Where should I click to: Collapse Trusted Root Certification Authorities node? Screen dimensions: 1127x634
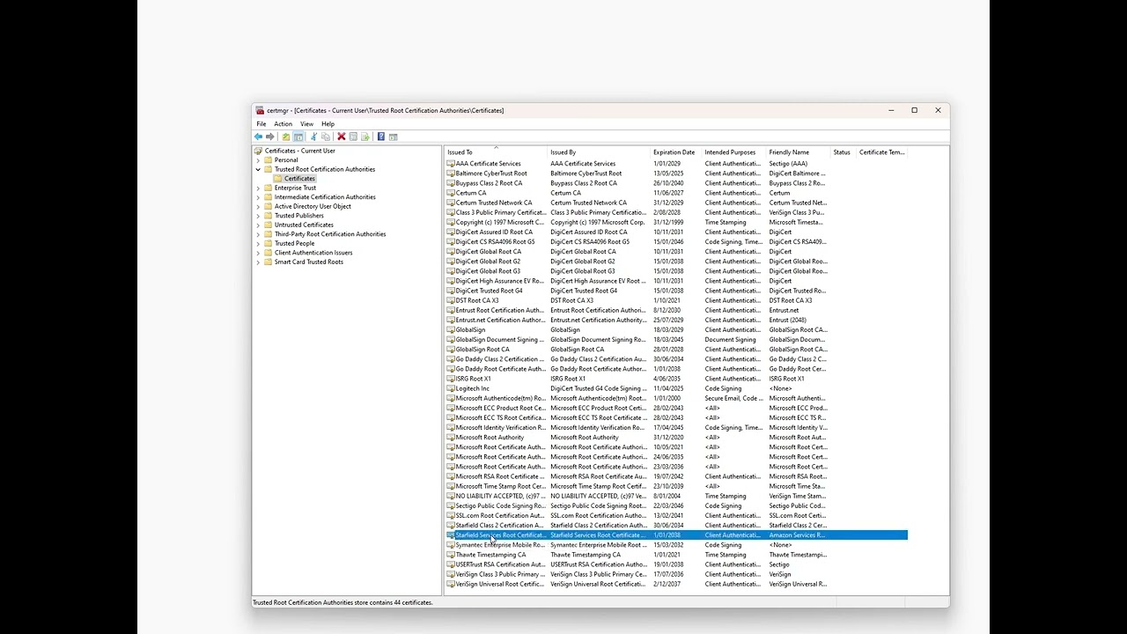pos(258,169)
